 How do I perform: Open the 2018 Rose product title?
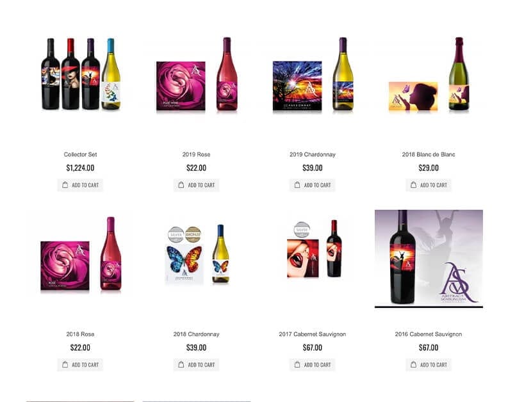point(80,334)
